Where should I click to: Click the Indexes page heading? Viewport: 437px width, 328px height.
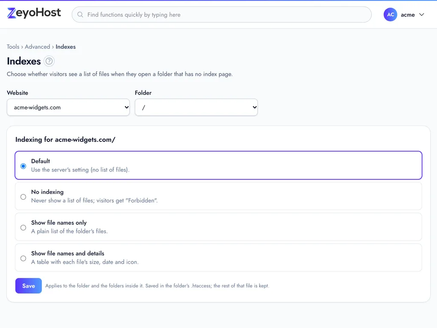tap(24, 61)
